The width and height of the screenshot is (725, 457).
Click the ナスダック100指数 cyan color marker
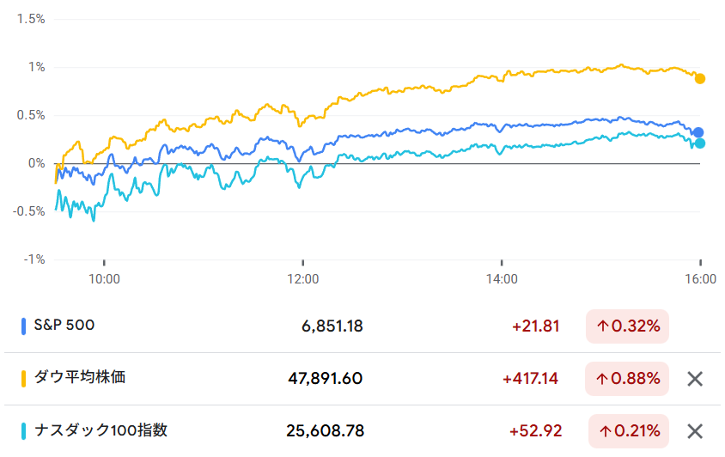pyautogui.click(x=23, y=430)
